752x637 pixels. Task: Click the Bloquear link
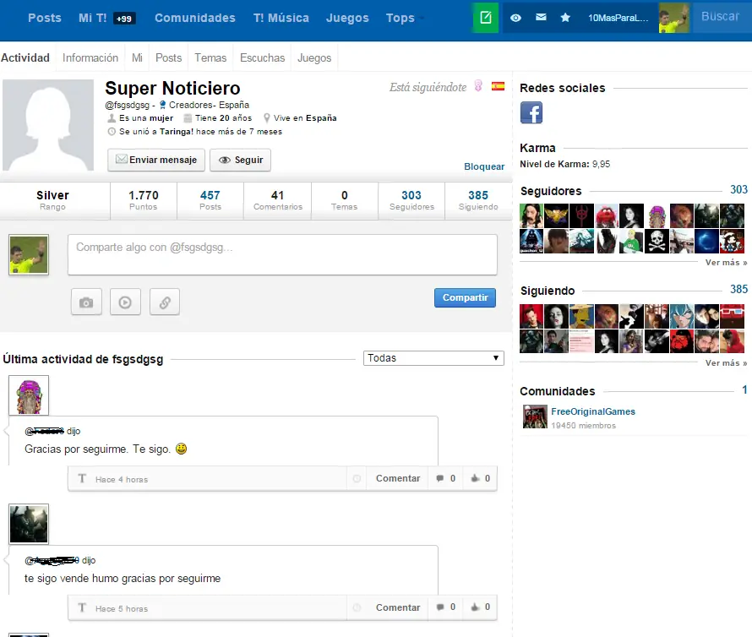point(484,166)
